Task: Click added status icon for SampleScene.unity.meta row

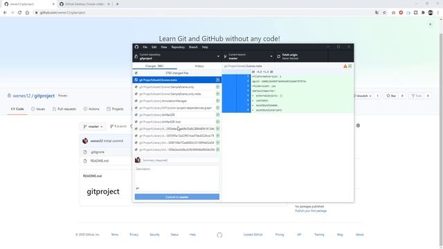Action: [x=217, y=94]
